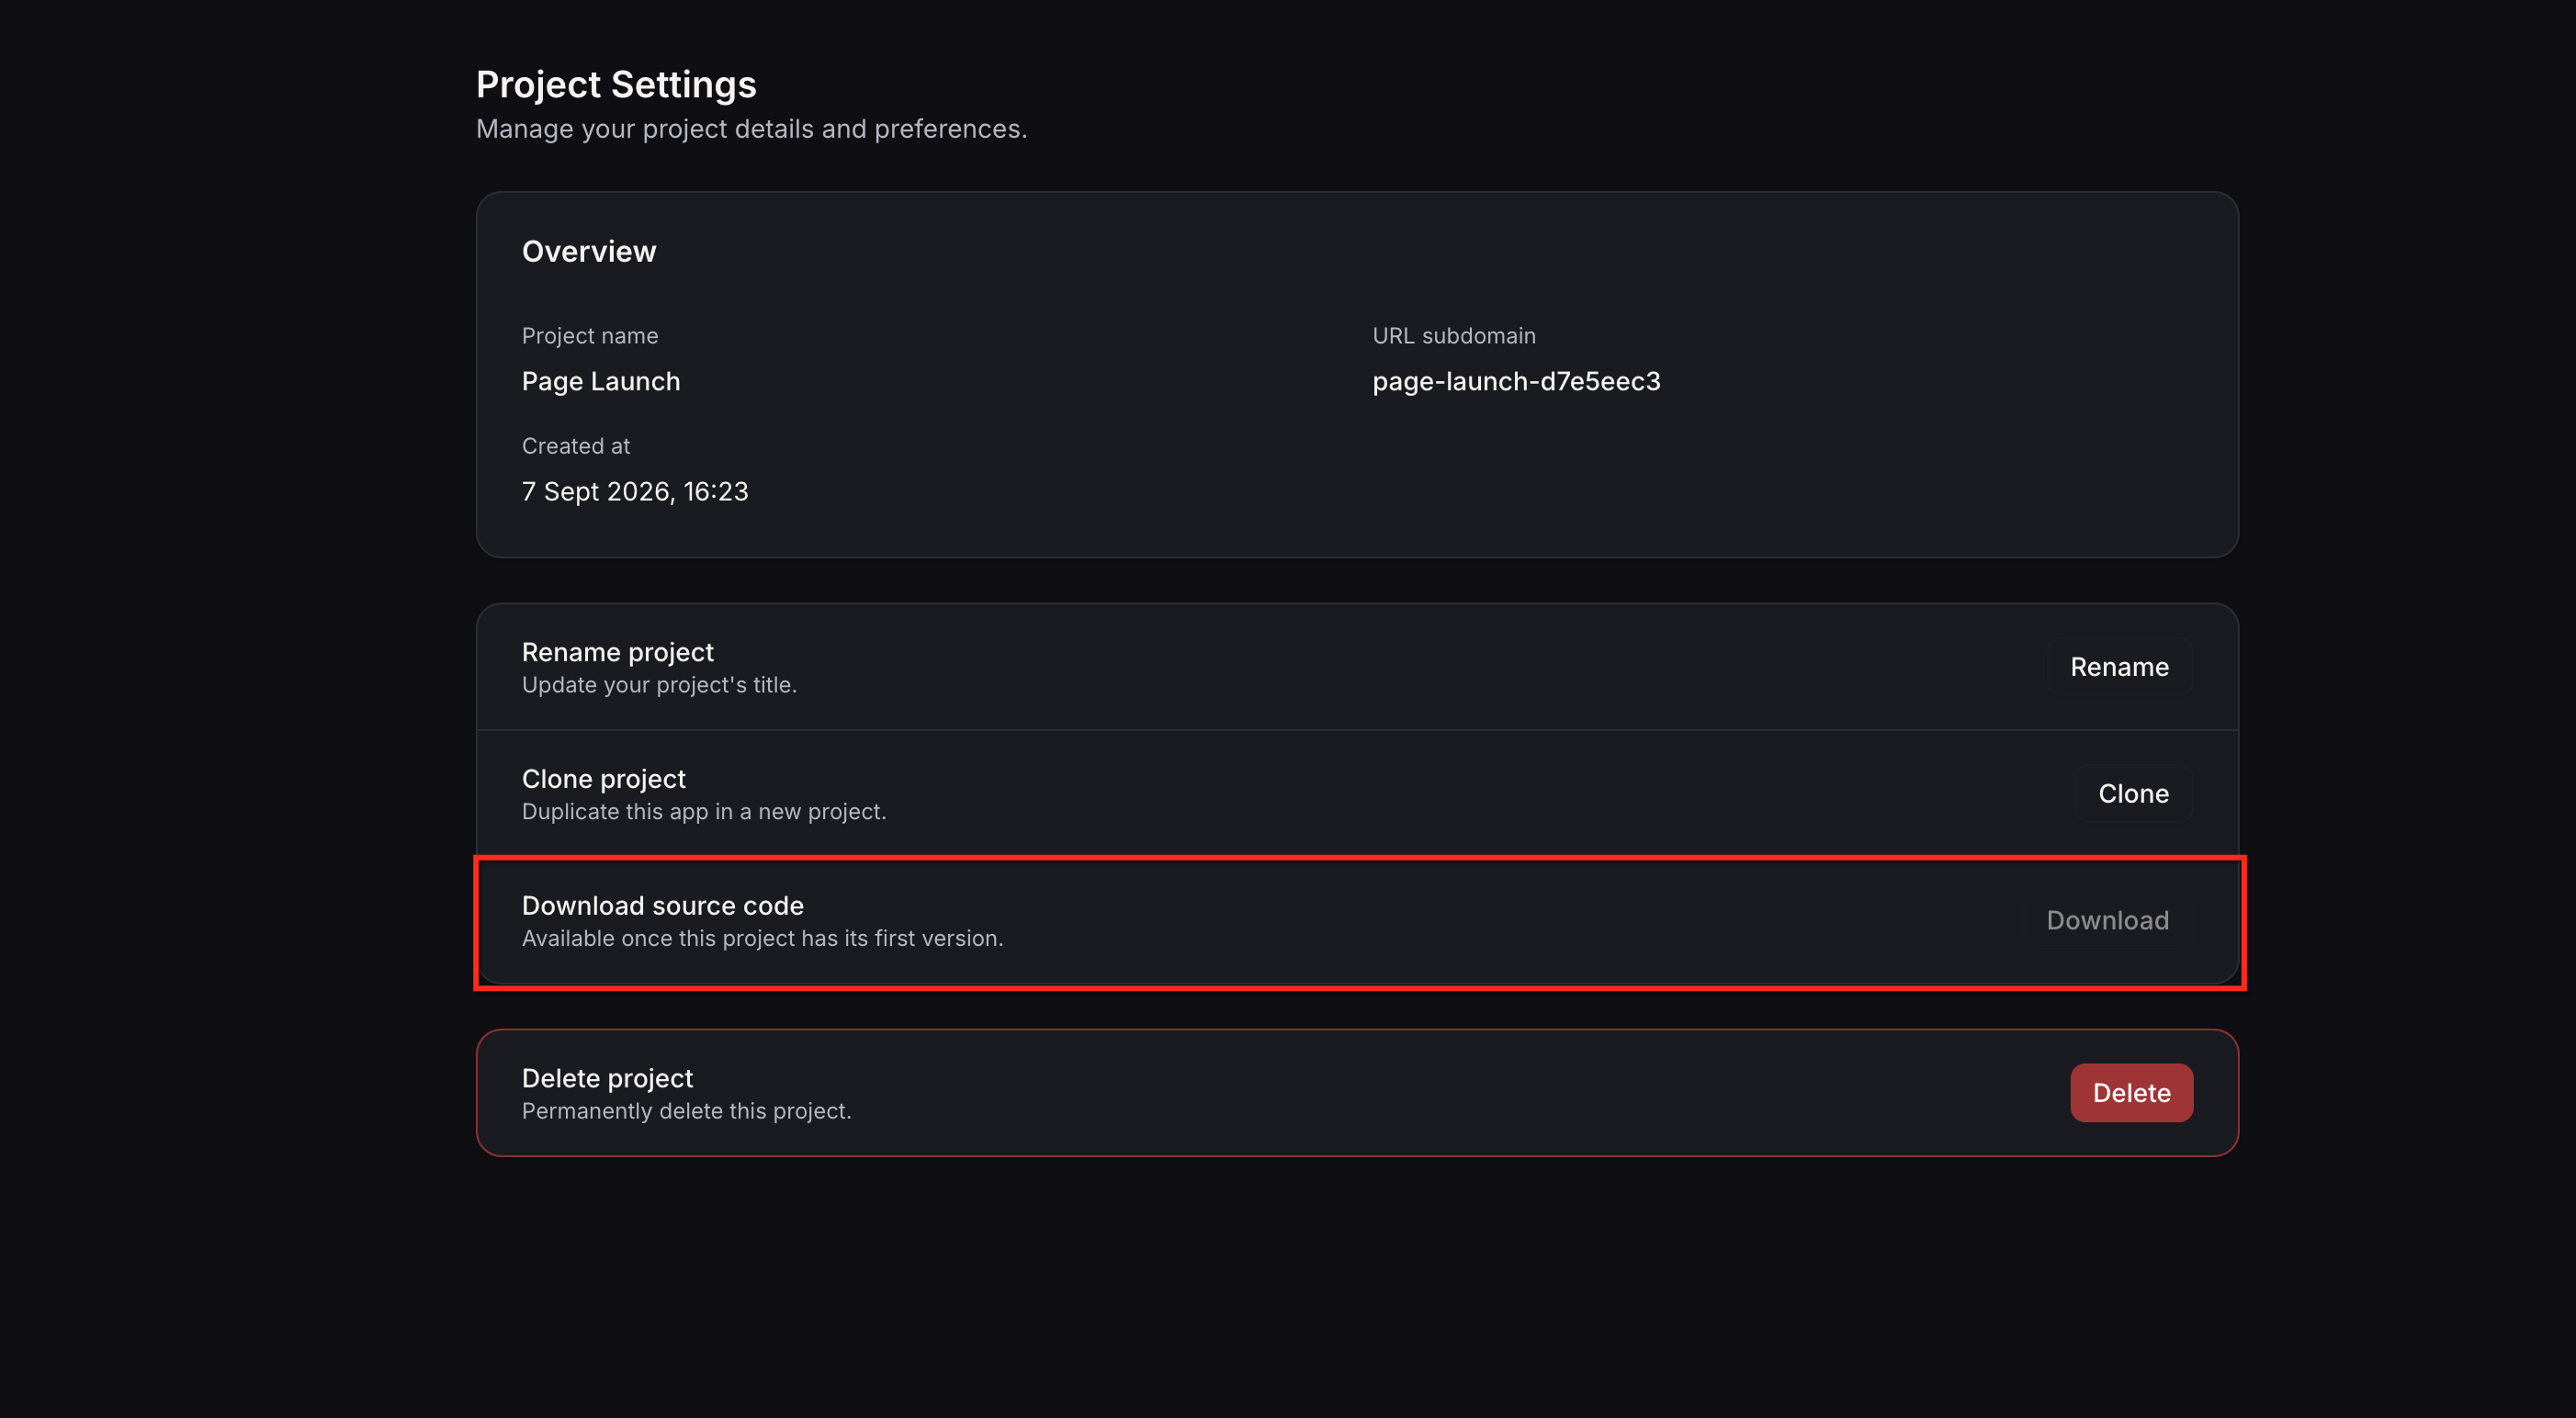
Task: Click the Clone button
Action: (x=2133, y=794)
